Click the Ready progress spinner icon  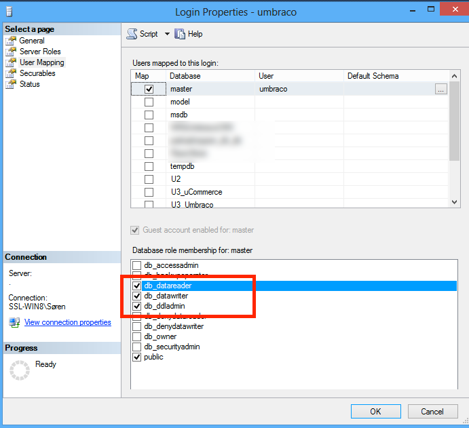(x=20, y=370)
